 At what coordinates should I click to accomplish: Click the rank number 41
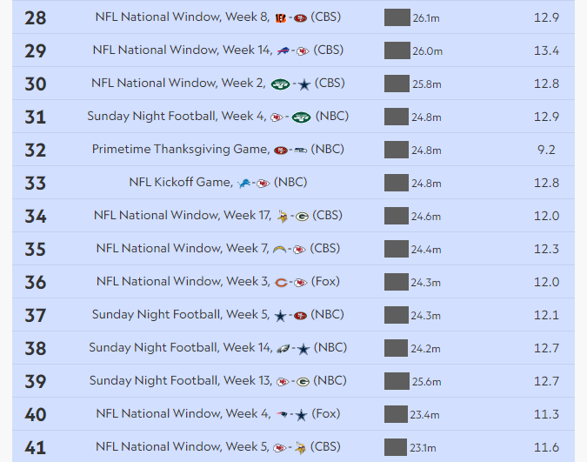pyautogui.click(x=36, y=448)
